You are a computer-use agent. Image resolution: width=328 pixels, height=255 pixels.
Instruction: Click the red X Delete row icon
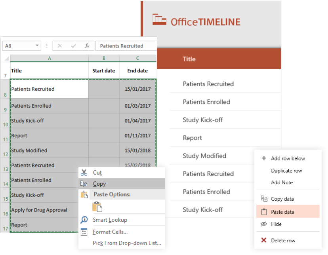click(x=264, y=240)
